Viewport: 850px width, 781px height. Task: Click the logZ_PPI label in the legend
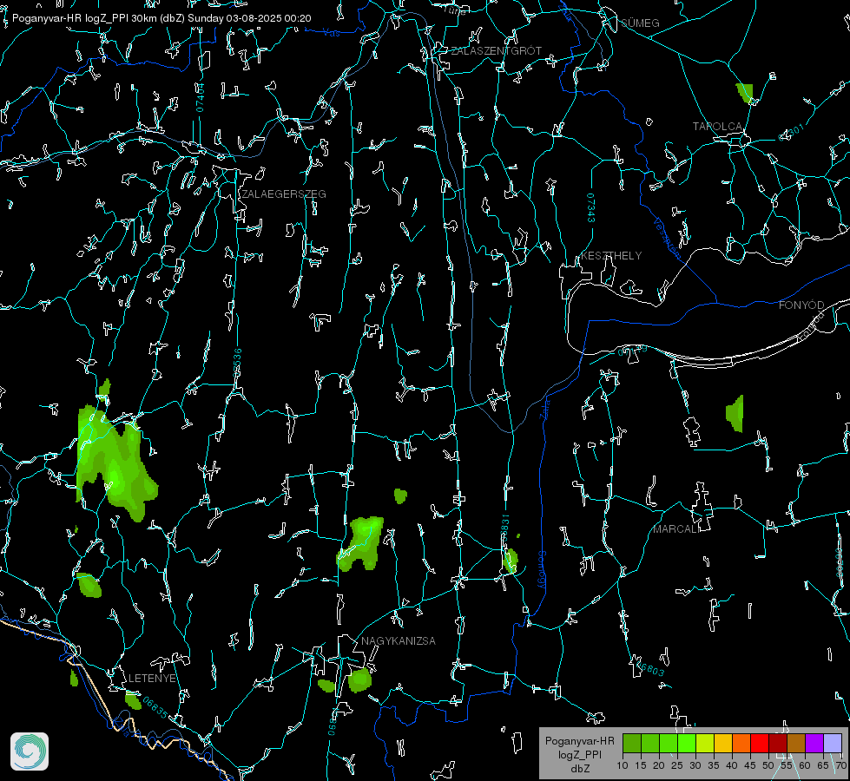click(x=579, y=754)
